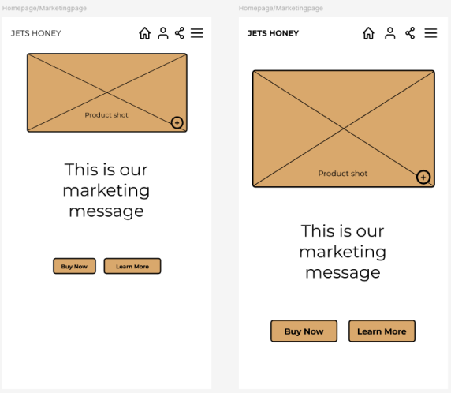Select left product shot image placeholder

[107, 92]
